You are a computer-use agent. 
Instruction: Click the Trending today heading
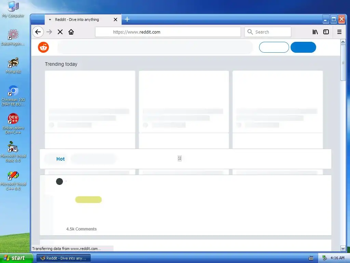[x=61, y=64]
